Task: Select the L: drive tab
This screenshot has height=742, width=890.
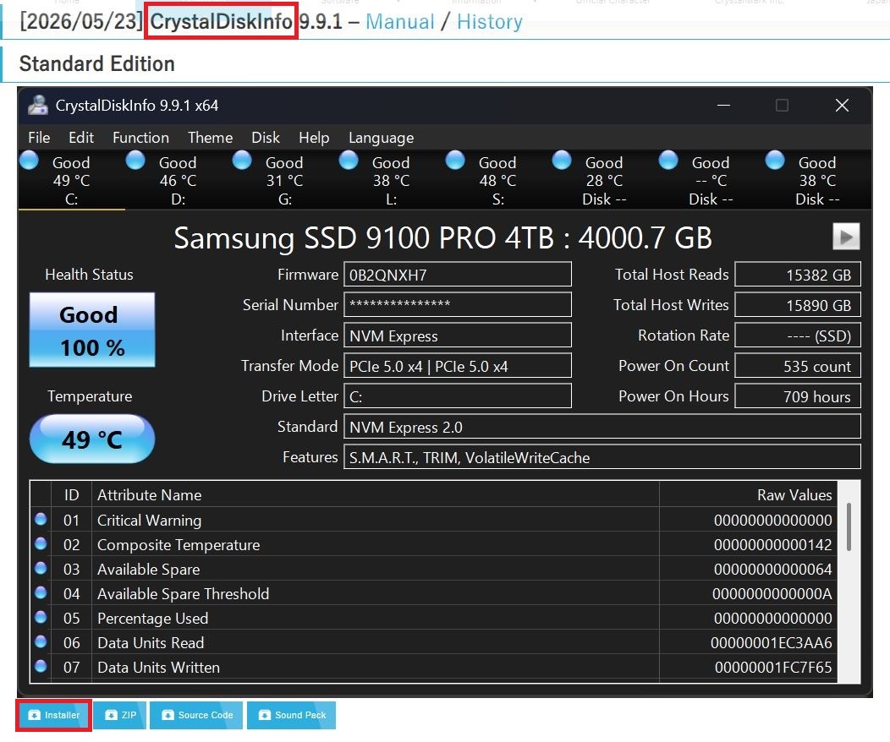Action: (x=391, y=180)
